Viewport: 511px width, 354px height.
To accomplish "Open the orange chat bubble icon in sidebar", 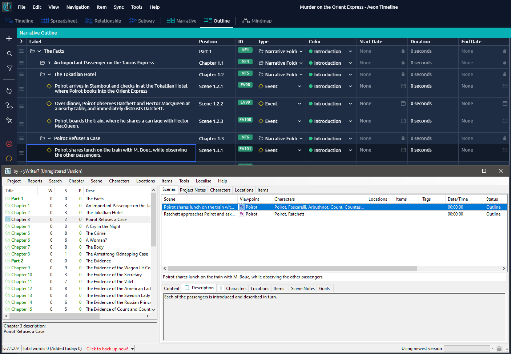I will tap(9, 158).
